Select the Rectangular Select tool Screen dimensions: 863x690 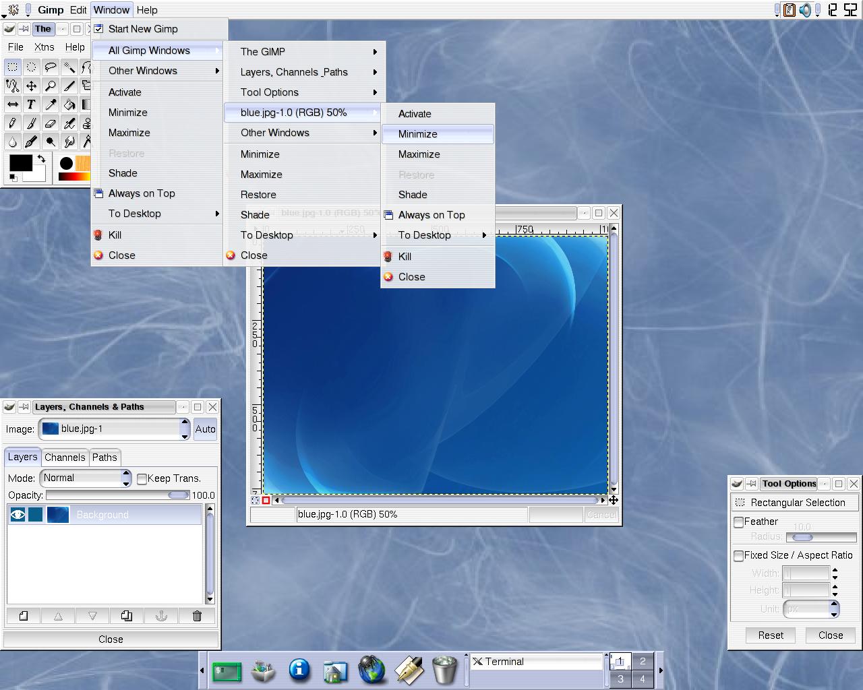coord(12,67)
